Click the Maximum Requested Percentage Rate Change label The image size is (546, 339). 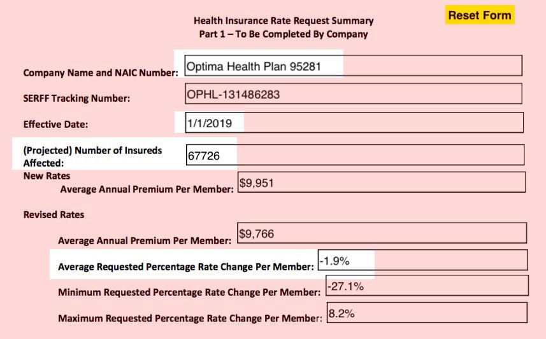click(x=190, y=318)
